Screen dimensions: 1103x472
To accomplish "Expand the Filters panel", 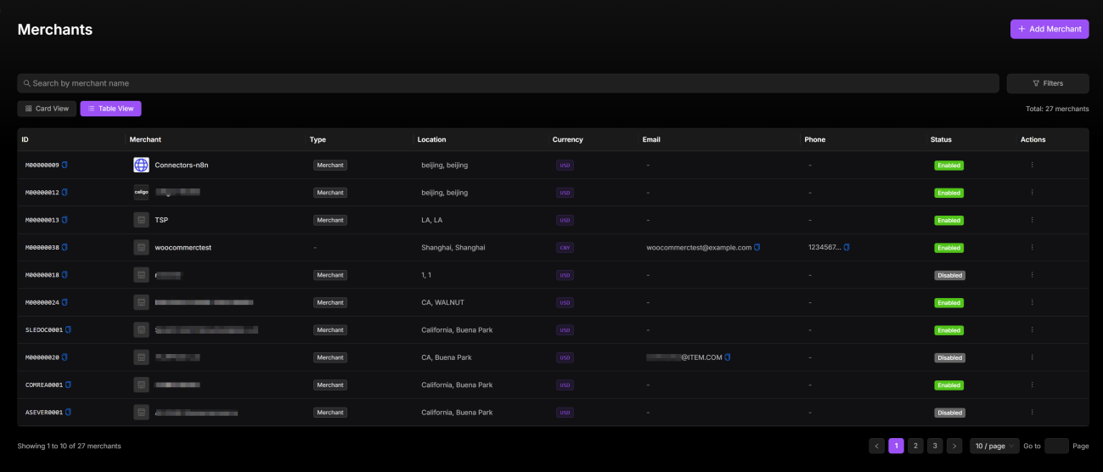I will [1048, 83].
